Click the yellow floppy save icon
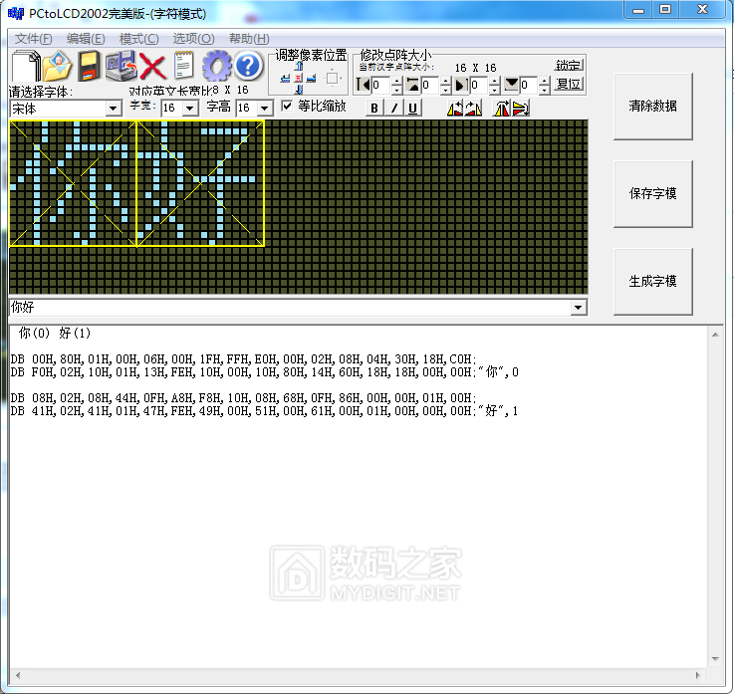The image size is (734, 694). click(89, 66)
